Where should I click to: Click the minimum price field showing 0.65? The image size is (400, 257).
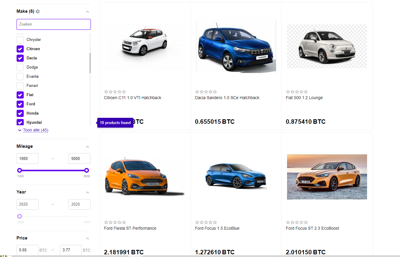pyautogui.click(x=28, y=250)
